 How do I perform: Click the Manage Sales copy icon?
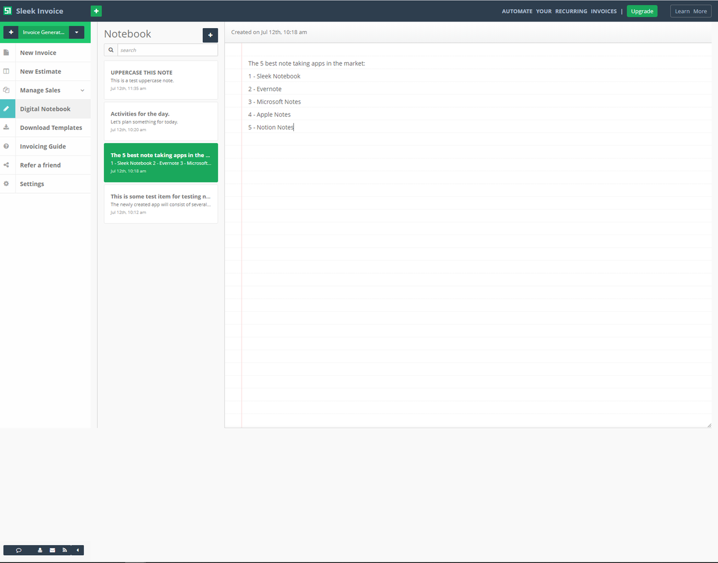click(x=7, y=90)
